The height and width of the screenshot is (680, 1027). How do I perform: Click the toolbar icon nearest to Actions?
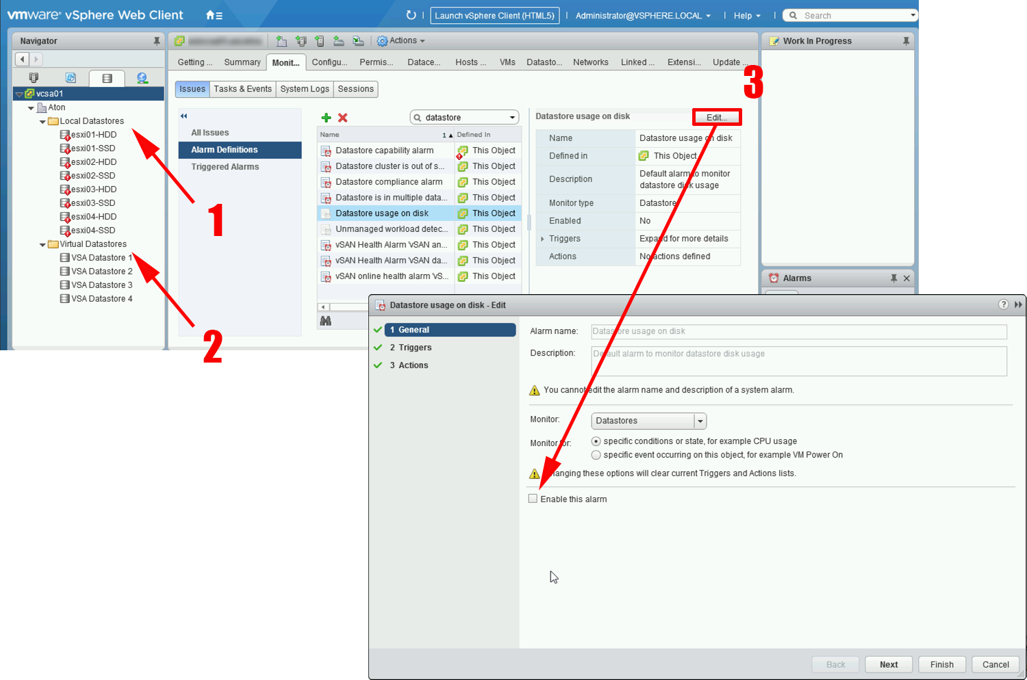pos(358,41)
